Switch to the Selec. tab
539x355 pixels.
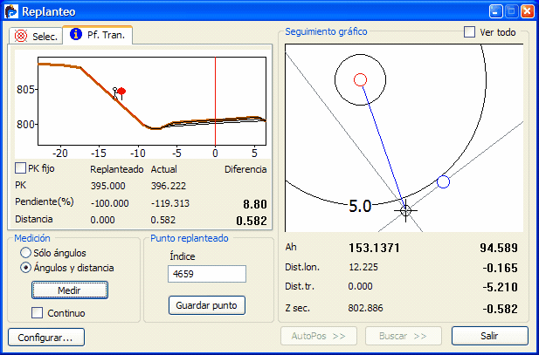35,36
